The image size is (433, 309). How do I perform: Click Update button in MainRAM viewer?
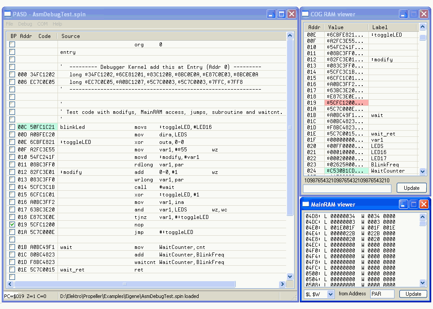[x=414, y=294]
